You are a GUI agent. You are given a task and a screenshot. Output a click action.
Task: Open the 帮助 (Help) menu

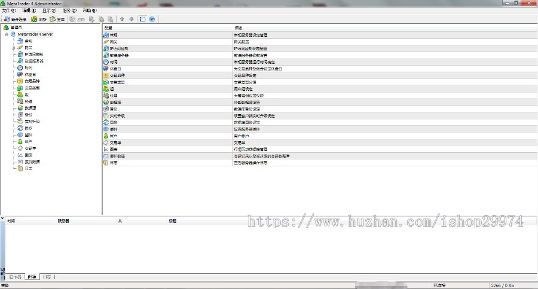90,11
